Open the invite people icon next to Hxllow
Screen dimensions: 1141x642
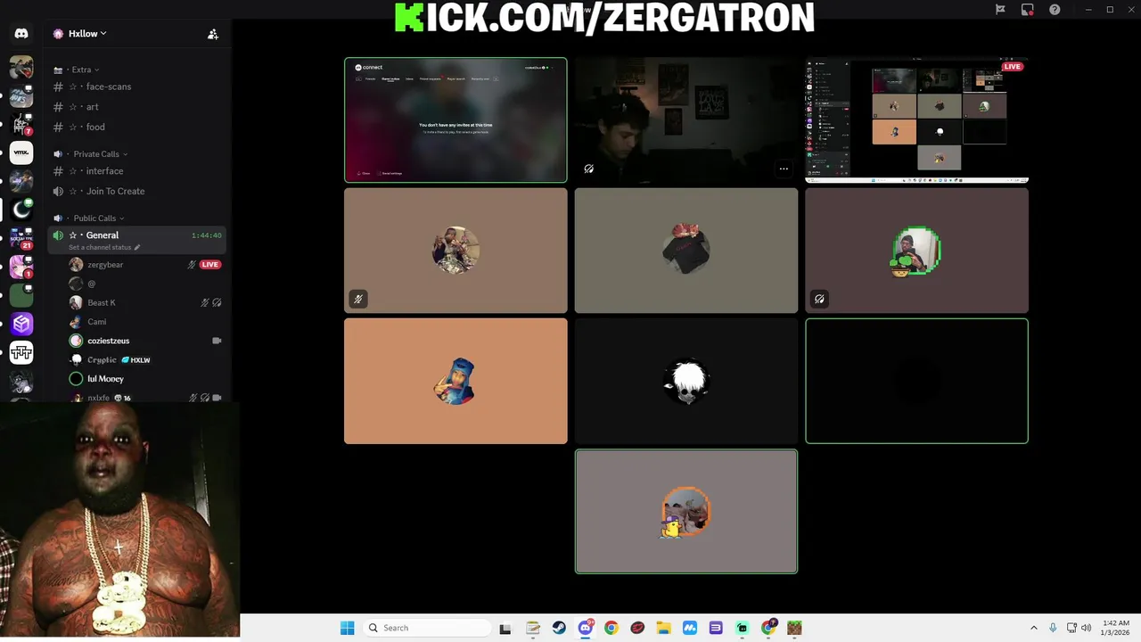[x=213, y=34]
